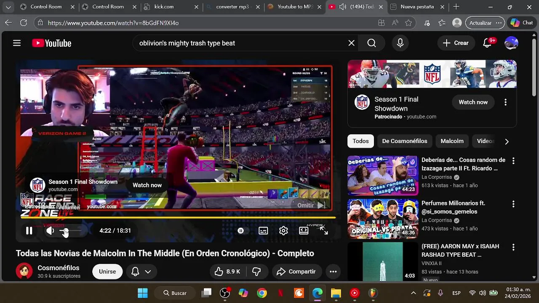539x303 pixels.
Task: Mute the video with speaker icon
Action: 50,231
